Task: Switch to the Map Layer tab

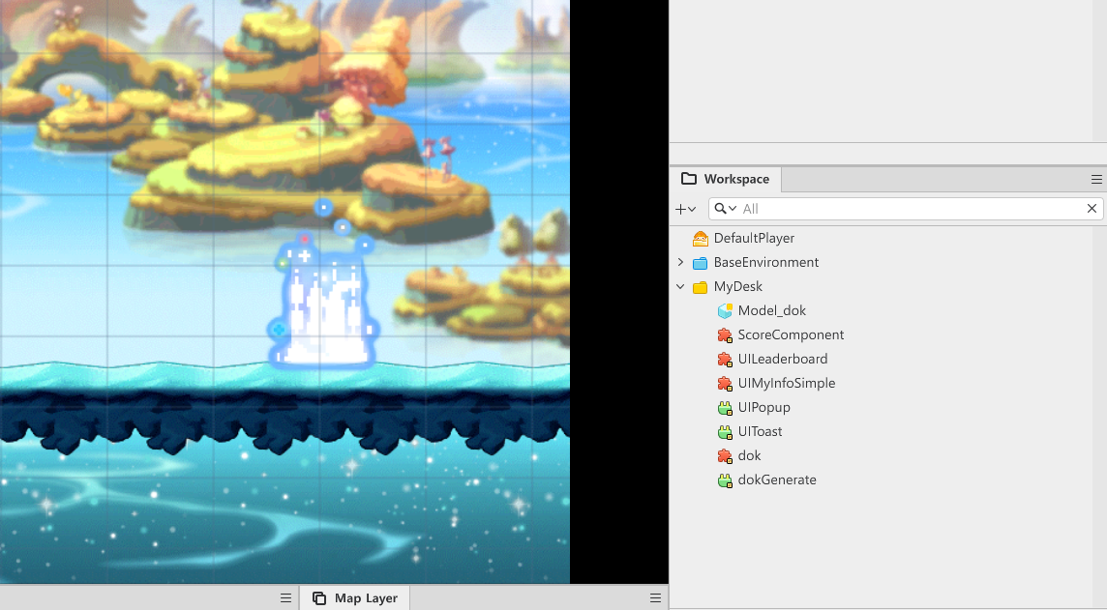Action: coord(355,598)
